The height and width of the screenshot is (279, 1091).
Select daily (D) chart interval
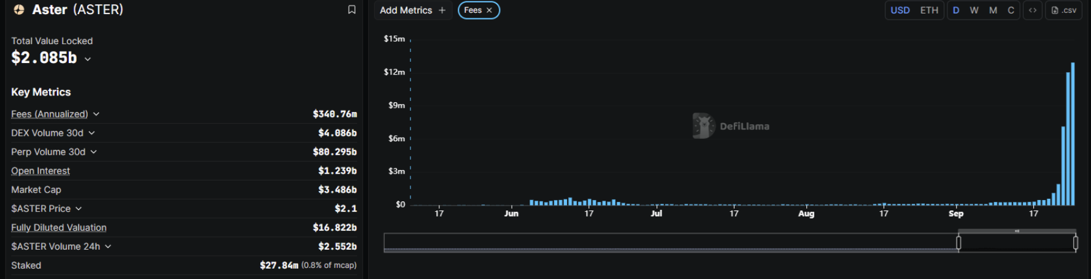coord(956,10)
